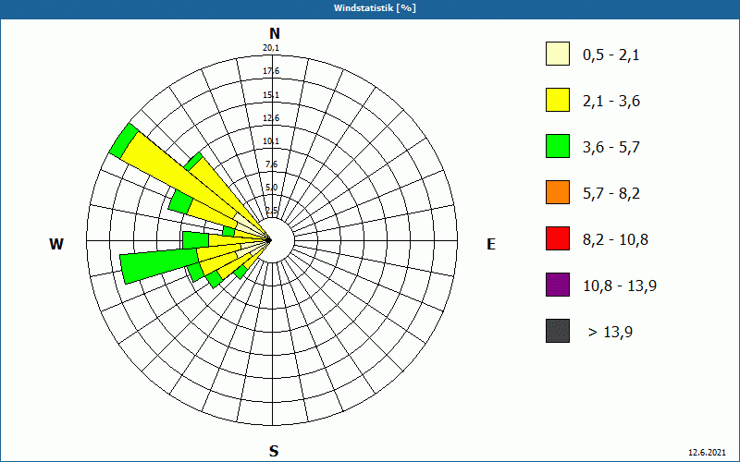Click the E compass label
The height and width of the screenshot is (462, 740).
pos(491,244)
